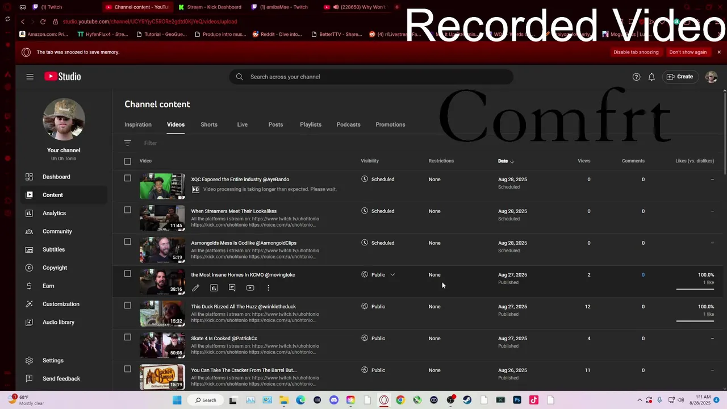727x409 pixels.
Task: Select checkbox for Skate 4 Is Cooked
Action: 127,337
